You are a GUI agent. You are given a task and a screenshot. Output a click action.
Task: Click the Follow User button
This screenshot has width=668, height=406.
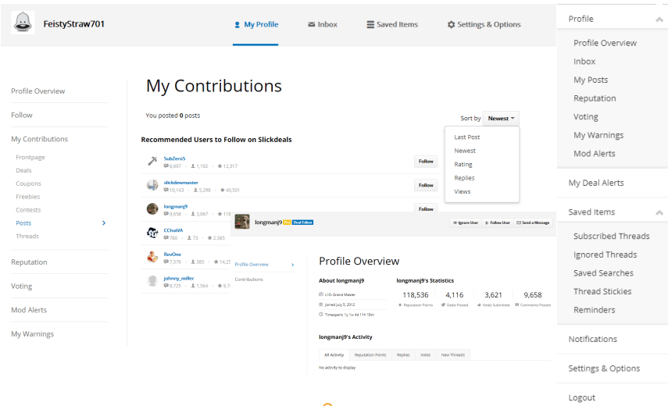tap(497, 223)
